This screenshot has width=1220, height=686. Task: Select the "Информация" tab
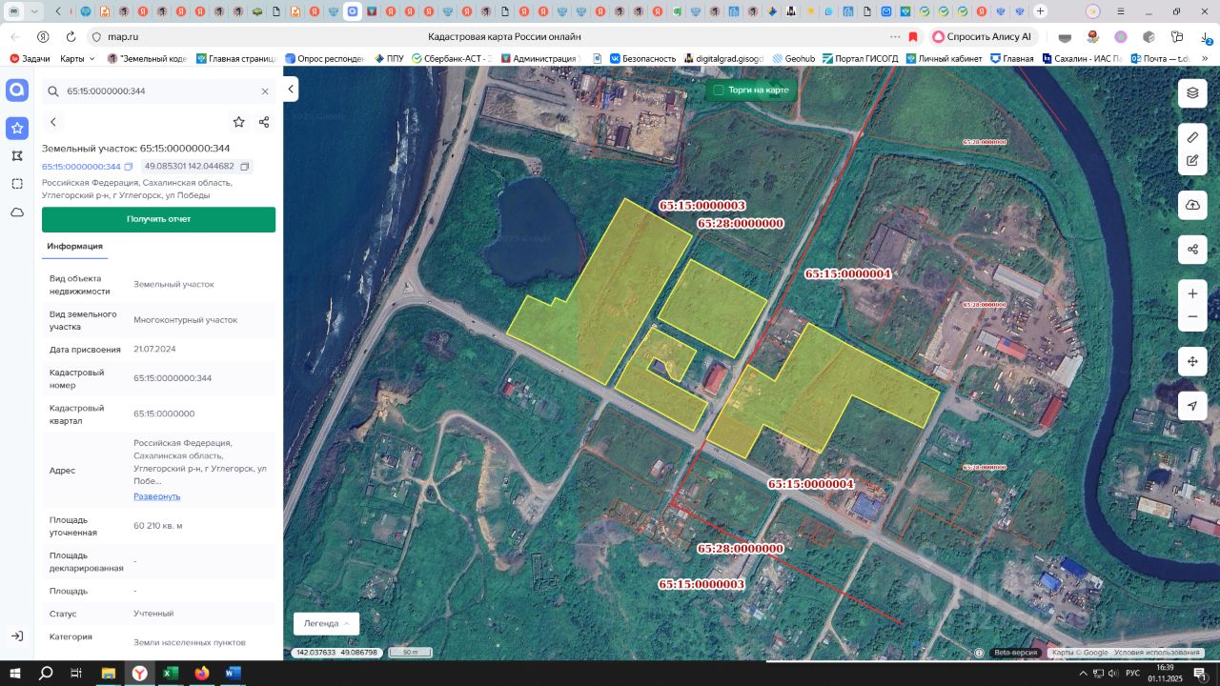point(74,246)
